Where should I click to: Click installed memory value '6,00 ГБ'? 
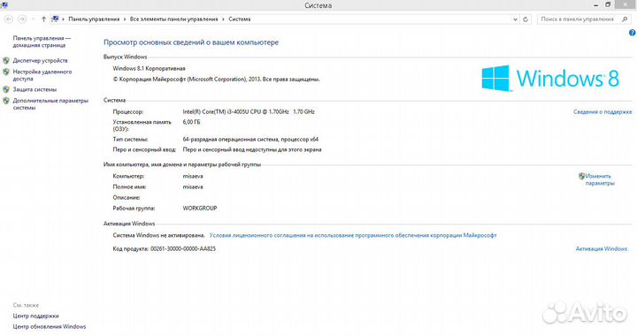191,122
